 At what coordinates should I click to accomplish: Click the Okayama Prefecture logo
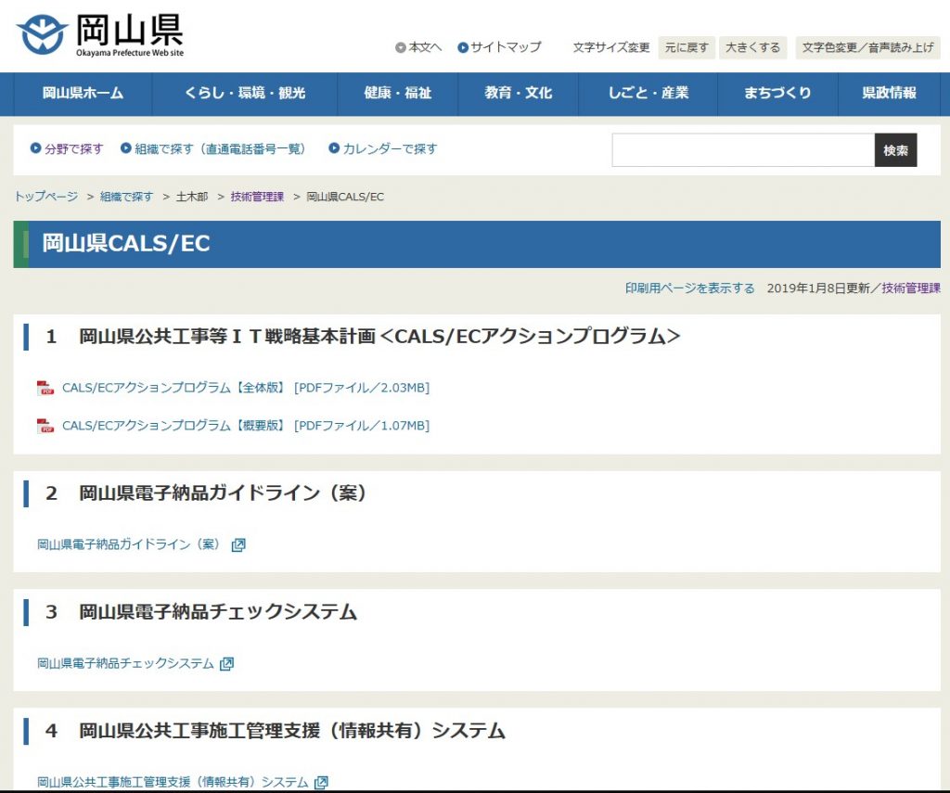tap(100, 34)
